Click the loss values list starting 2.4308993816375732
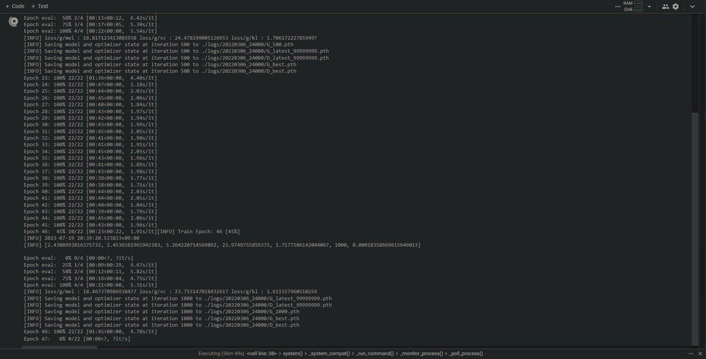The image size is (706, 359). tap(222, 245)
